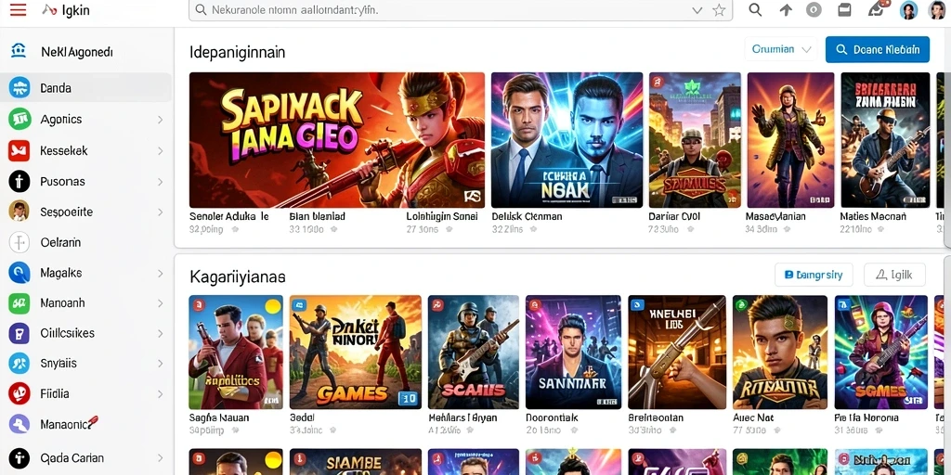Click the Kagariiyianas section heading
This screenshot has width=951, height=475.
238,276
